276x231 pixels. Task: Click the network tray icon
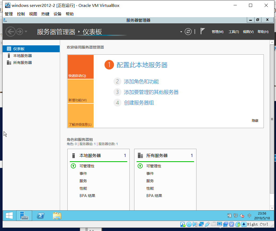[x=236, y=216]
